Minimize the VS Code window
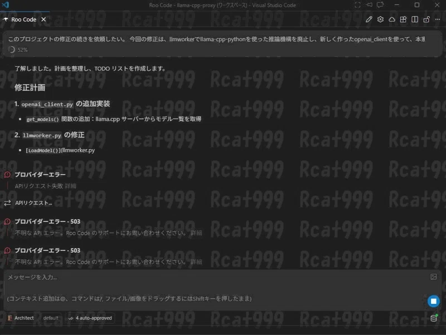Viewport: 446px width, 335px height. pos(397,5)
